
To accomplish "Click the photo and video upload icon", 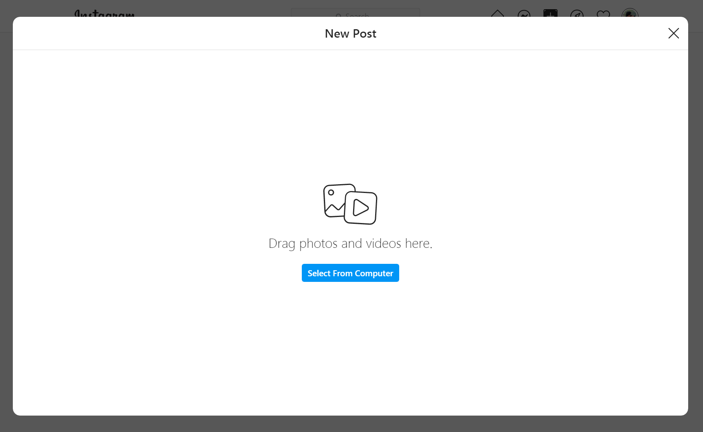I will coord(350,204).
